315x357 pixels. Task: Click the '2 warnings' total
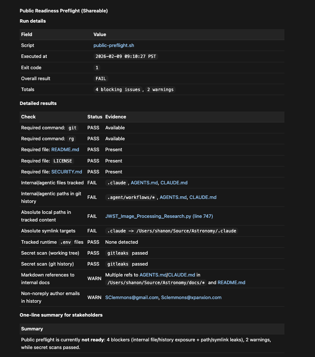160,90
